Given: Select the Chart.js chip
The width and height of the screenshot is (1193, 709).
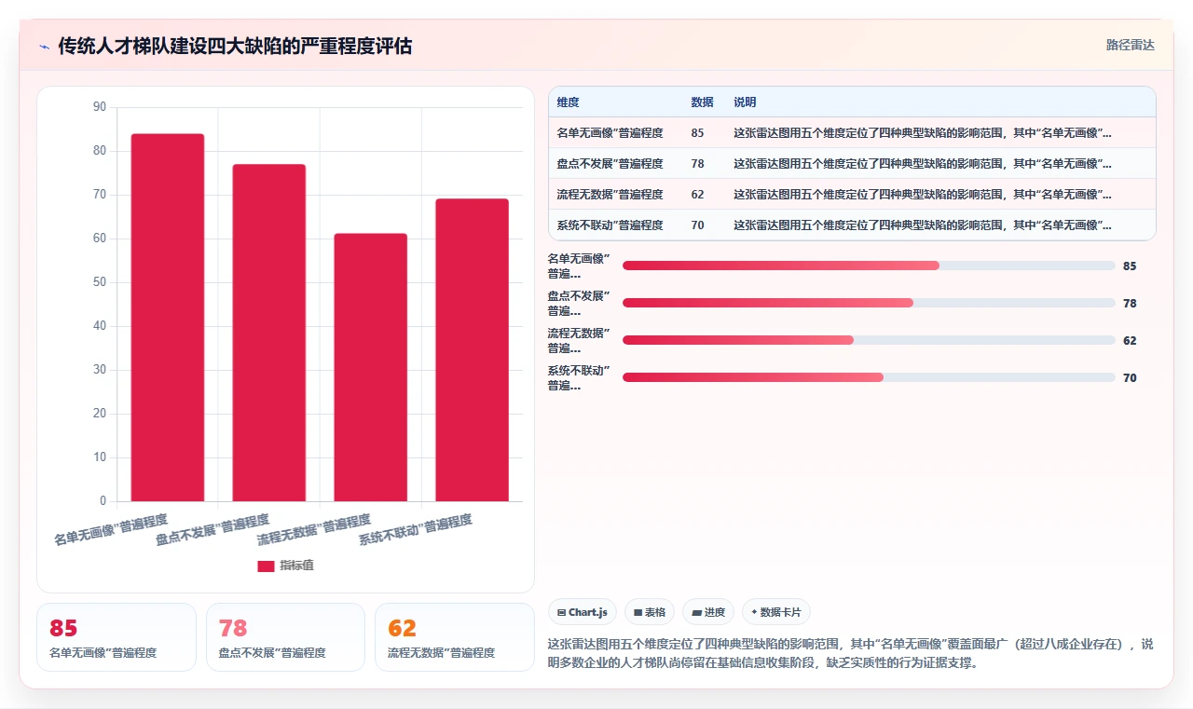Looking at the screenshot, I should (582, 612).
